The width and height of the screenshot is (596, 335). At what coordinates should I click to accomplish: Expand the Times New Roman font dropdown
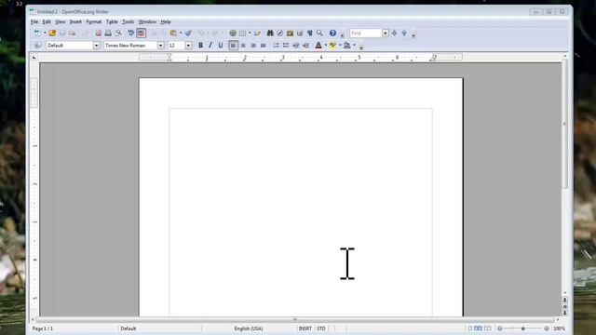(x=161, y=46)
